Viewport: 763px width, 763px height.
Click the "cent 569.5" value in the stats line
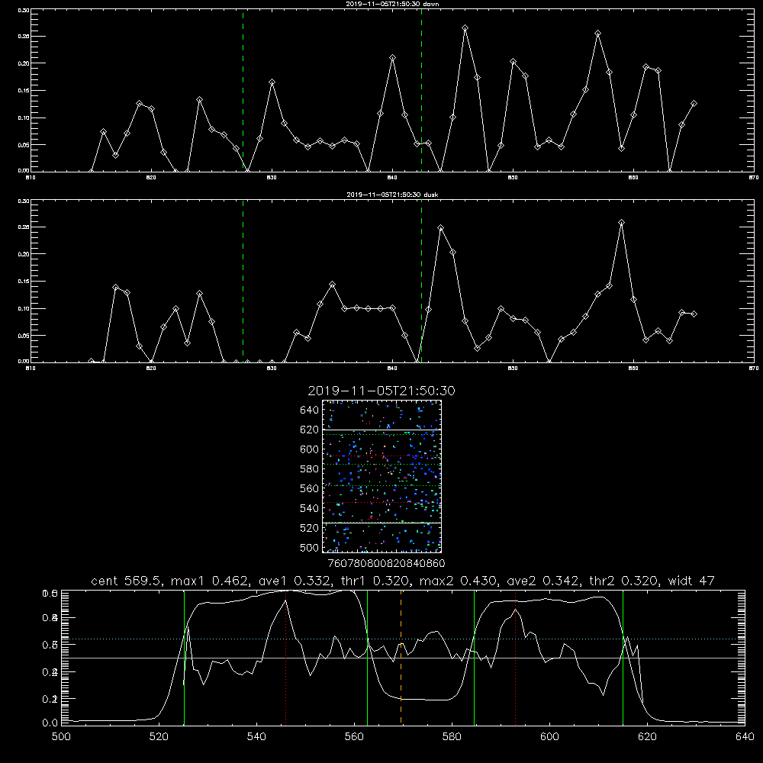click(x=126, y=581)
